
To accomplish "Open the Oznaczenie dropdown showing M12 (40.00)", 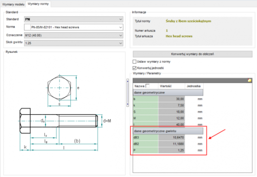I will [x=74, y=35].
